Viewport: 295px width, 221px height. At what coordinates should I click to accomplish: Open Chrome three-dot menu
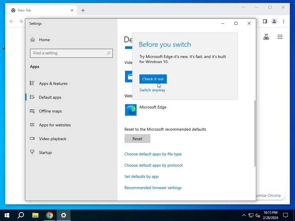click(283, 21)
